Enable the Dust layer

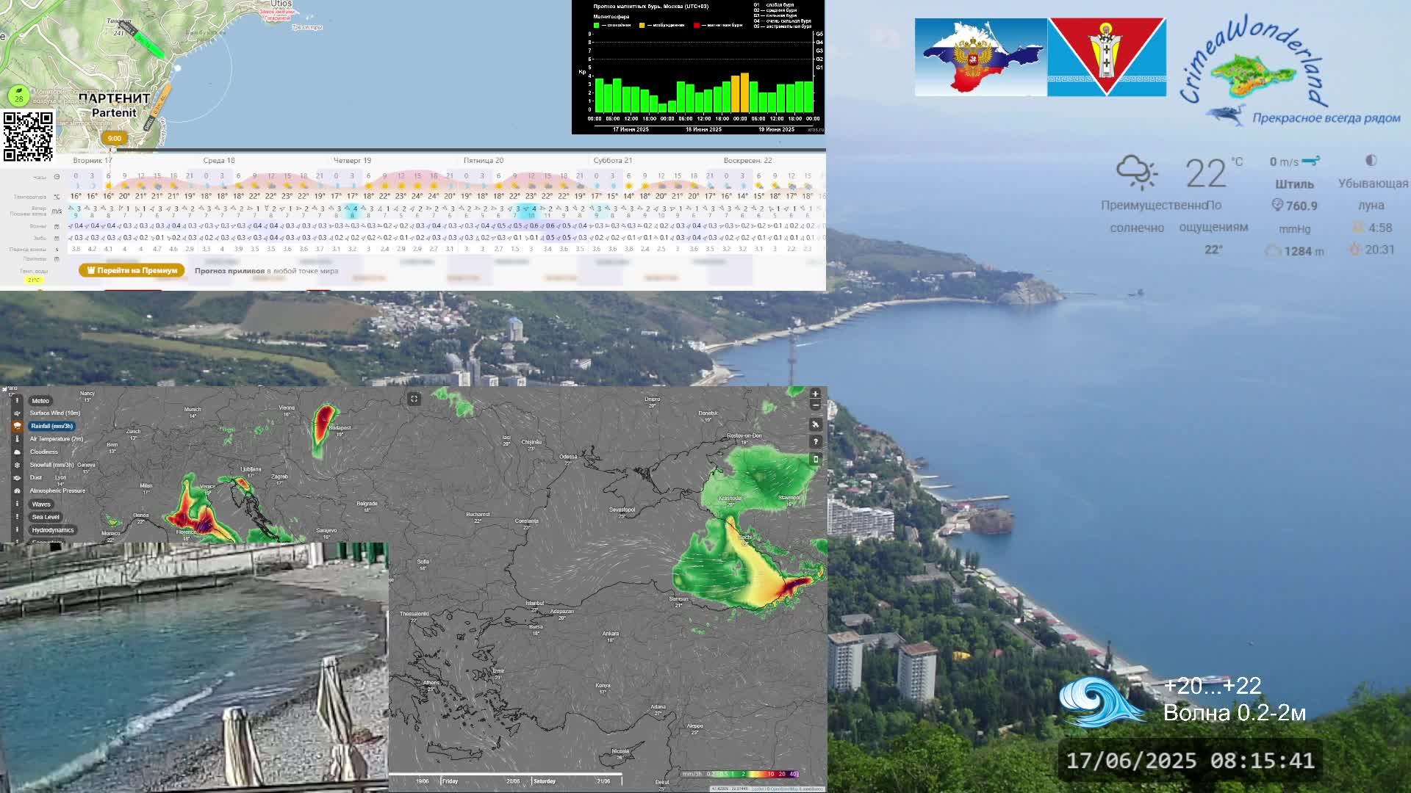(36, 478)
